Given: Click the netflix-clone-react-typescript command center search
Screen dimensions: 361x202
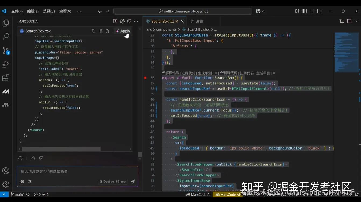Looking at the screenshot, I should [183, 11].
